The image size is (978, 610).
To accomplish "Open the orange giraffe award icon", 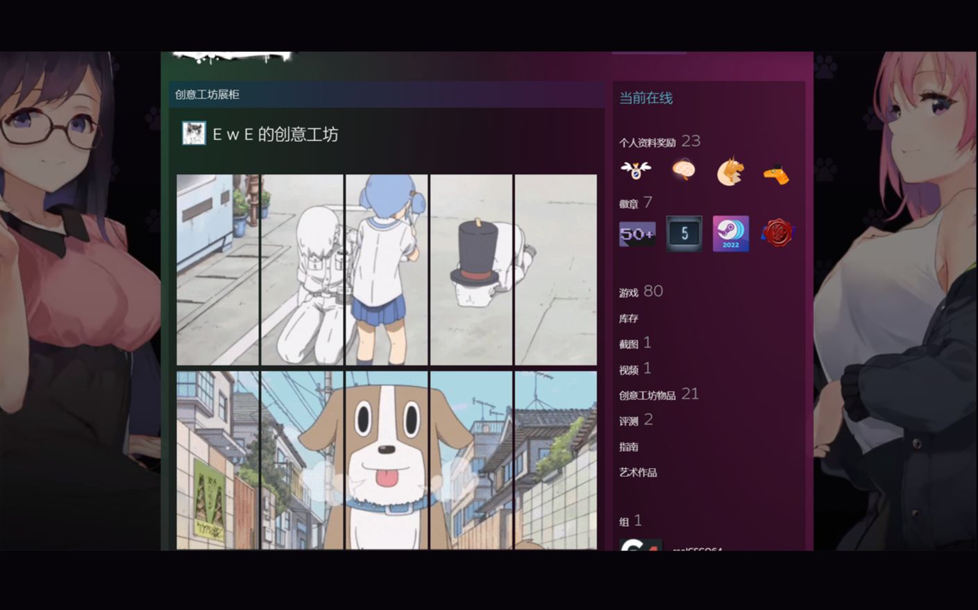I will click(777, 173).
